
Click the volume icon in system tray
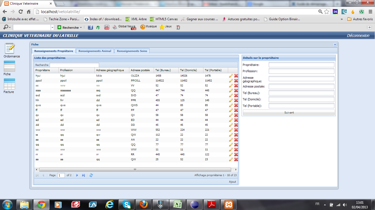tap(345, 205)
